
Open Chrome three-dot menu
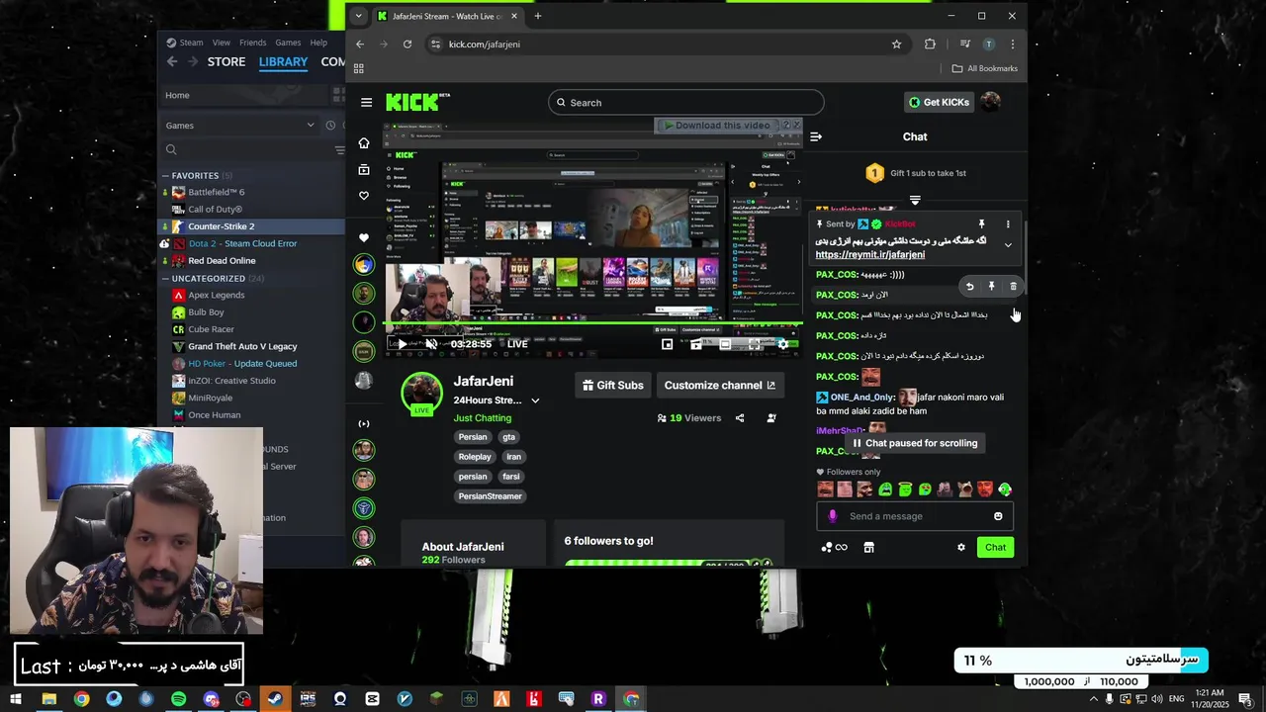1012,44
